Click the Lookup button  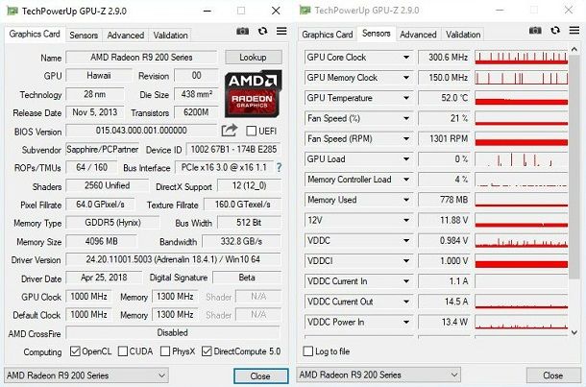pos(253,58)
